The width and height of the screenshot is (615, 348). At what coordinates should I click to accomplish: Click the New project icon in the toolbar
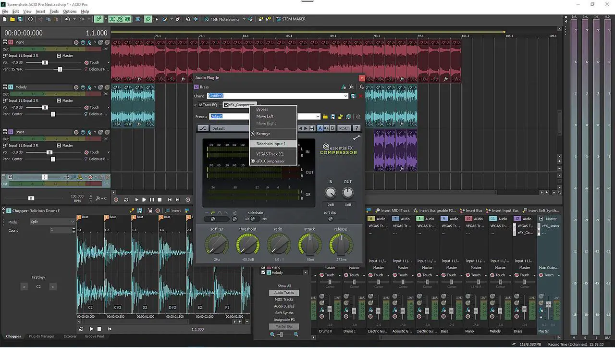pyautogui.click(x=5, y=19)
